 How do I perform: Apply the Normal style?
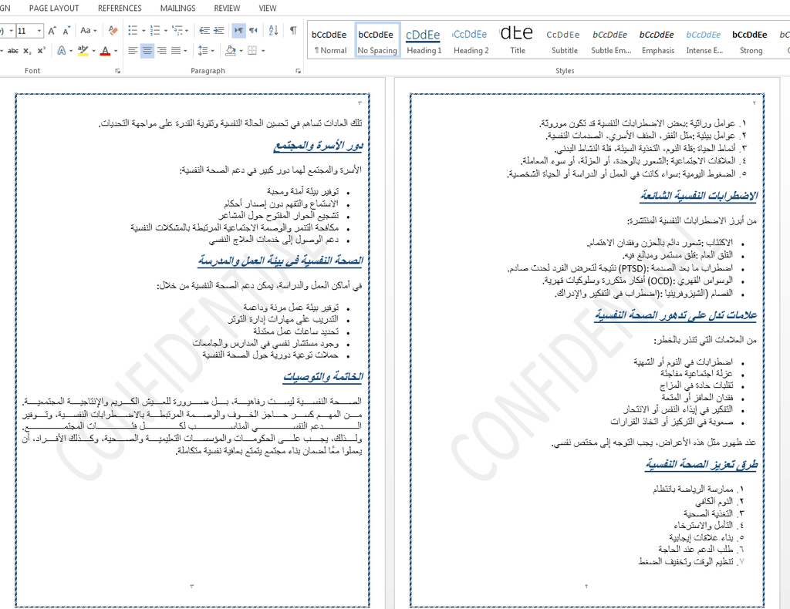point(330,40)
